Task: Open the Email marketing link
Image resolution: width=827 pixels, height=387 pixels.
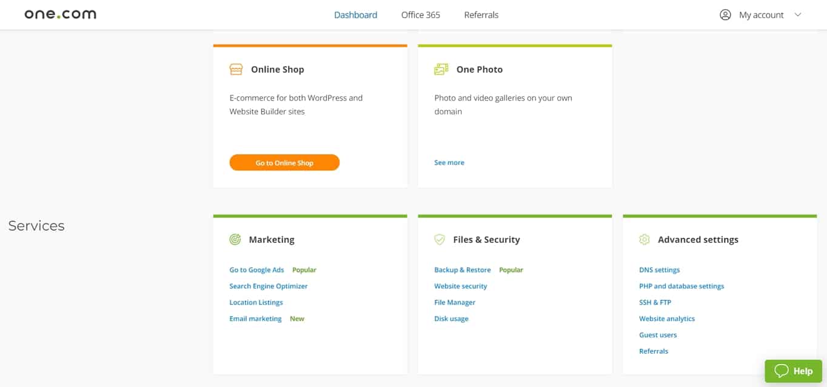Action: click(x=255, y=319)
